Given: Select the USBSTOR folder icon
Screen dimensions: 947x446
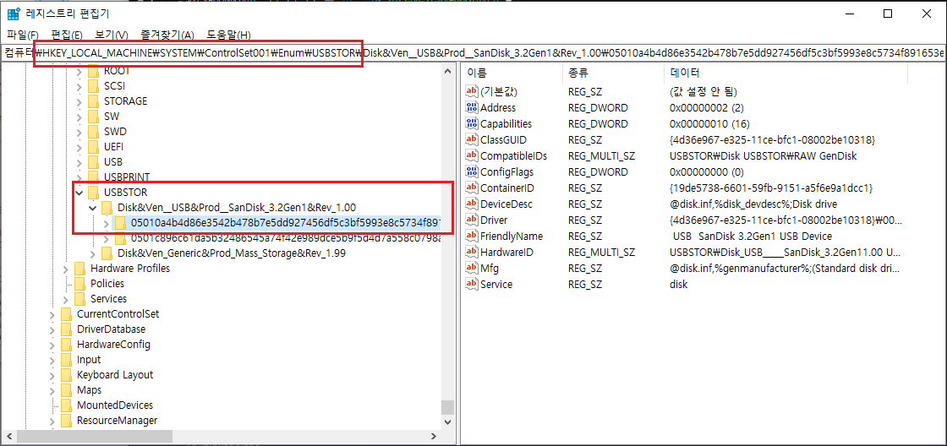Looking at the screenshot, I should [x=93, y=193].
